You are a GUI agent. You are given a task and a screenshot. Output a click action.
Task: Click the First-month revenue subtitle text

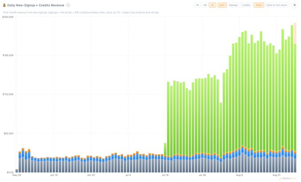[81, 12]
